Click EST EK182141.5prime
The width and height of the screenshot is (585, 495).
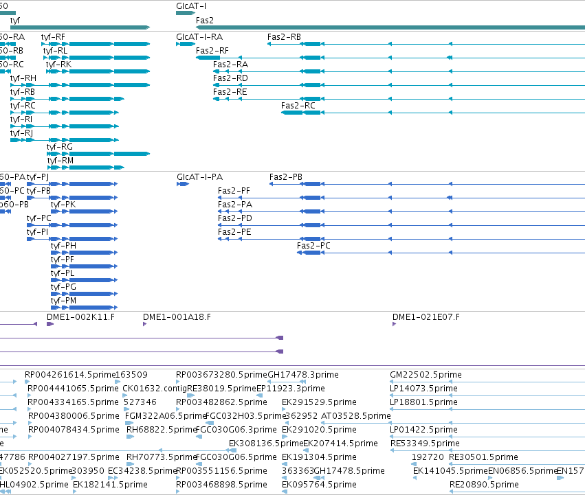[75, 492]
